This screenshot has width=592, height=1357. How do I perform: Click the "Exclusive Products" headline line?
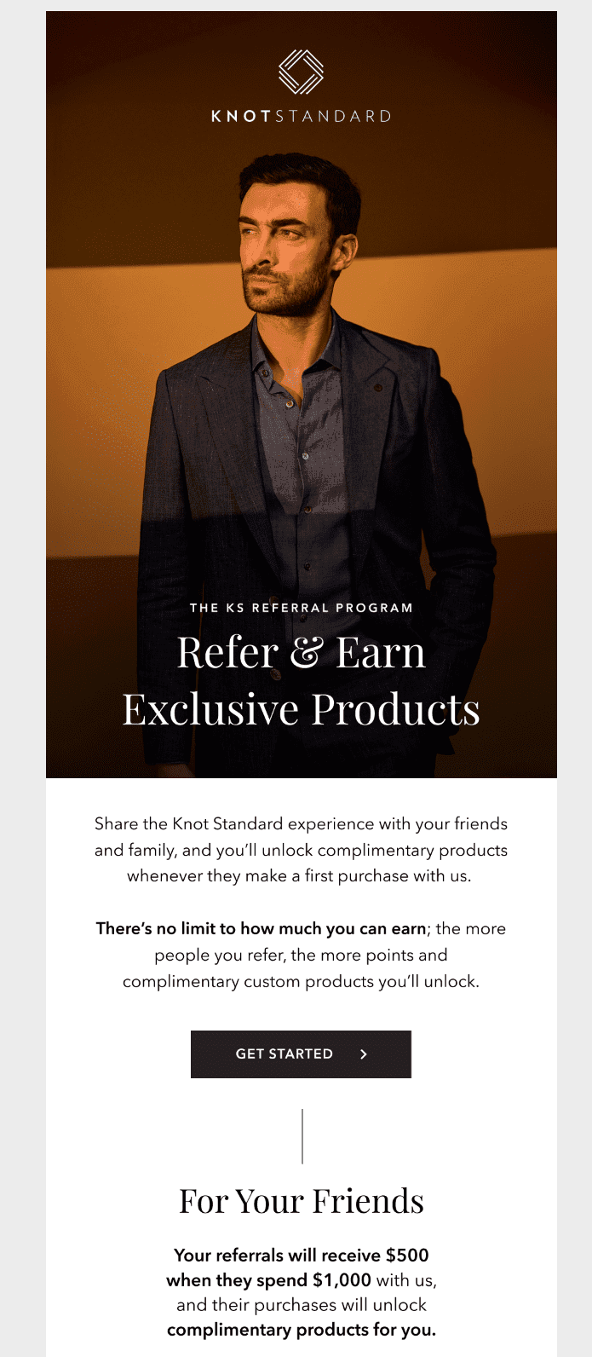(301, 709)
